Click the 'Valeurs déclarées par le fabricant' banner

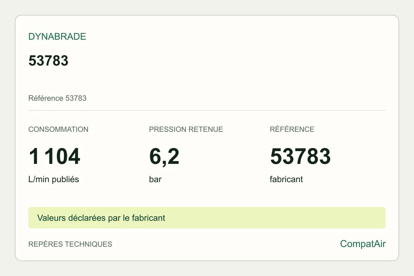pyautogui.click(x=207, y=218)
